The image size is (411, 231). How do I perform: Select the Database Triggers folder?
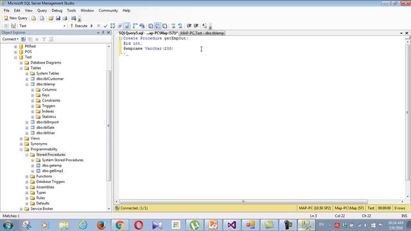click(x=50, y=182)
